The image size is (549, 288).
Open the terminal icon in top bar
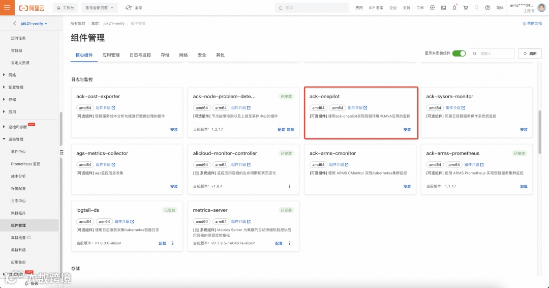point(443,8)
